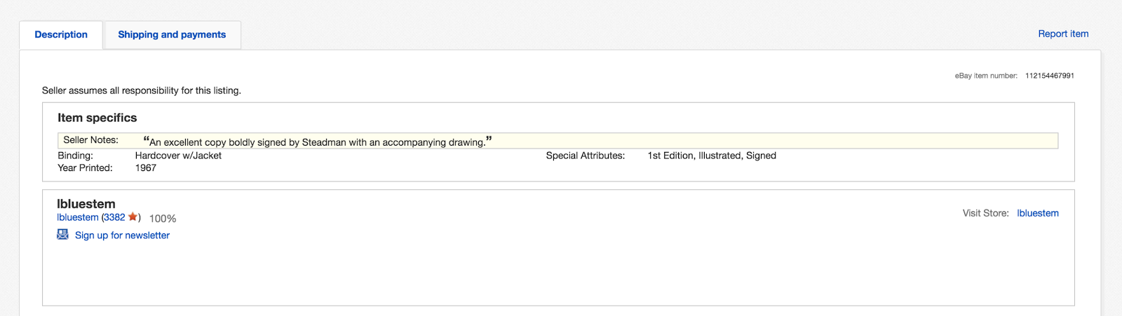Click the 1st Edition, Illustrated, Signed value
Screen dimensions: 1122x316
[712, 156]
